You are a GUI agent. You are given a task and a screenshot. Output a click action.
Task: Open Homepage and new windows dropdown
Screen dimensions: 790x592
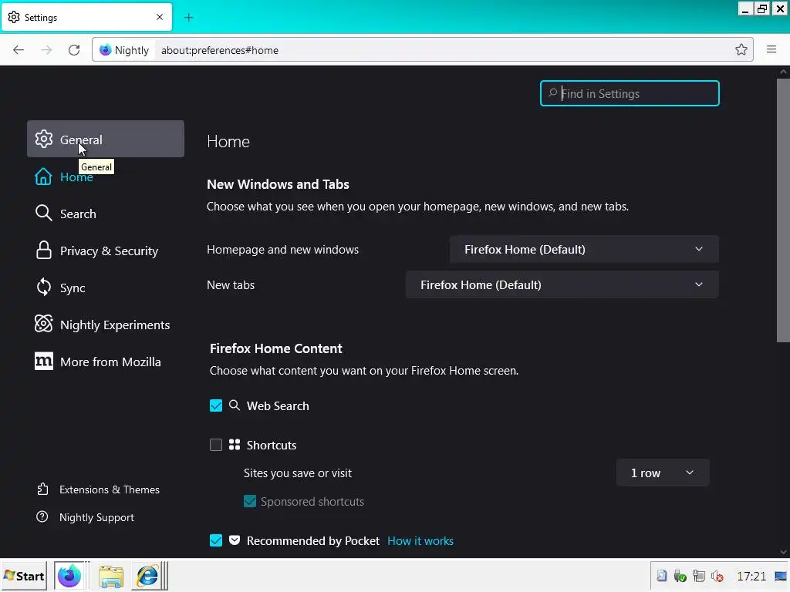point(584,249)
